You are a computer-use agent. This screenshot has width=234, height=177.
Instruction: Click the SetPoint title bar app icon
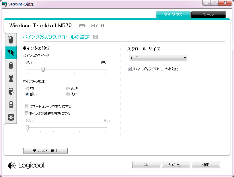click(x=5, y=4)
